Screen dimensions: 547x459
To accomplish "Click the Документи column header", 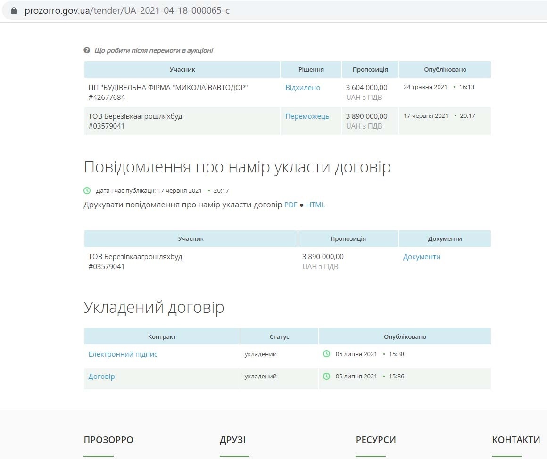I will 445,239.
